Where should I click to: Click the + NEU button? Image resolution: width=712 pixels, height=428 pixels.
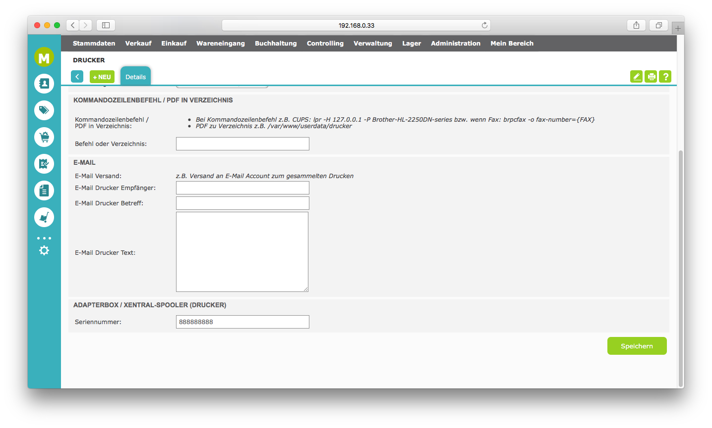[102, 77]
